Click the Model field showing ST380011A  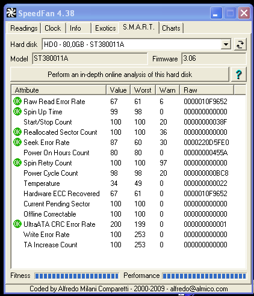point(90,58)
